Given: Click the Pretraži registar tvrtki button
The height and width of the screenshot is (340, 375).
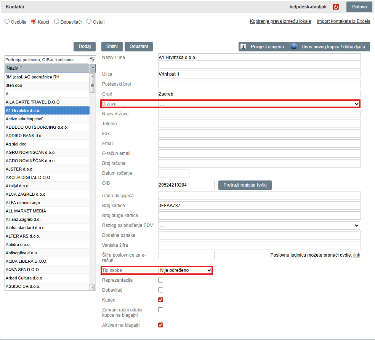Looking at the screenshot, I should coord(245,185).
